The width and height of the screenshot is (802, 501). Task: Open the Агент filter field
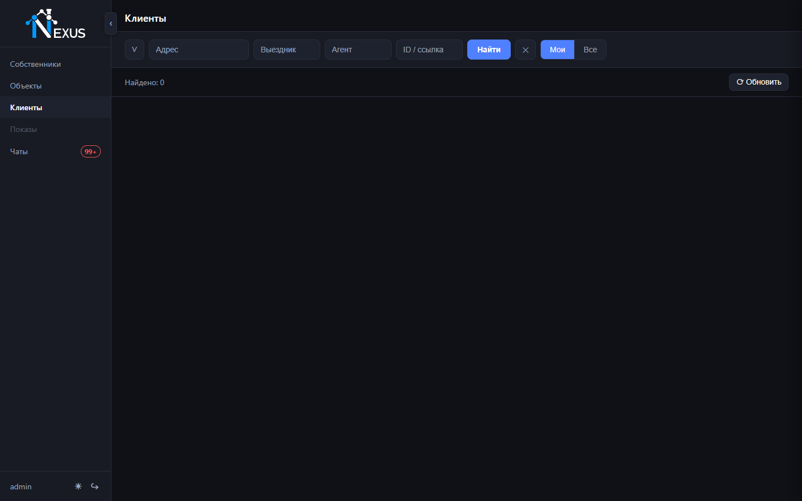(x=358, y=50)
